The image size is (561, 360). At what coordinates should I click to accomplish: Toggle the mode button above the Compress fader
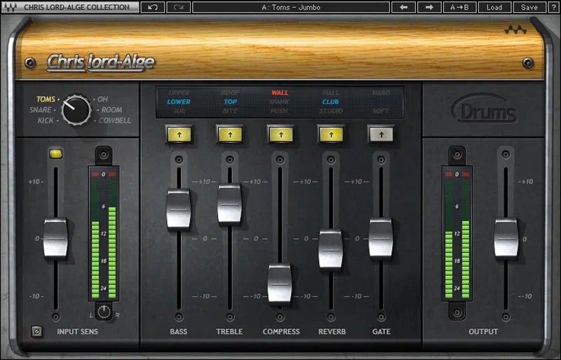(x=280, y=133)
